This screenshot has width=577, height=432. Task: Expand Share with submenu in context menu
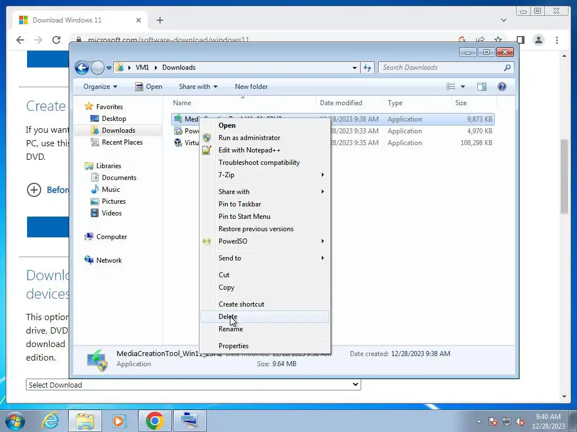pos(265,192)
